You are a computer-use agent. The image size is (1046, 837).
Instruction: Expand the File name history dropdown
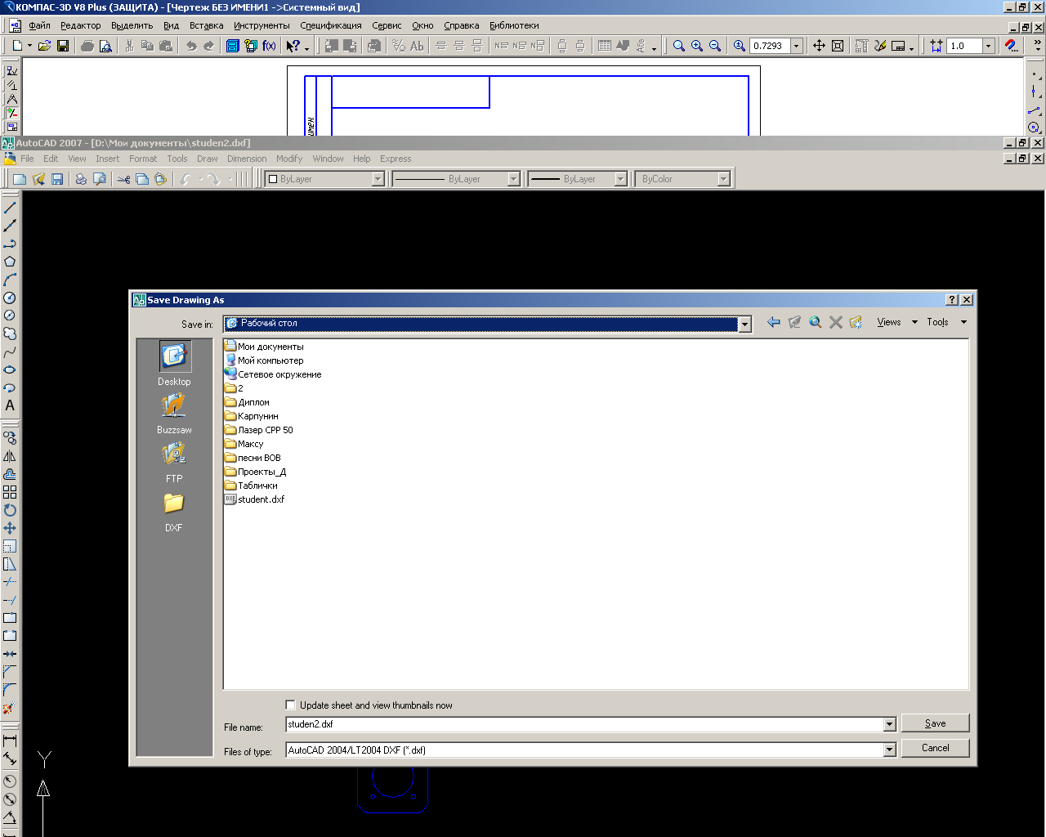(889, 724)
